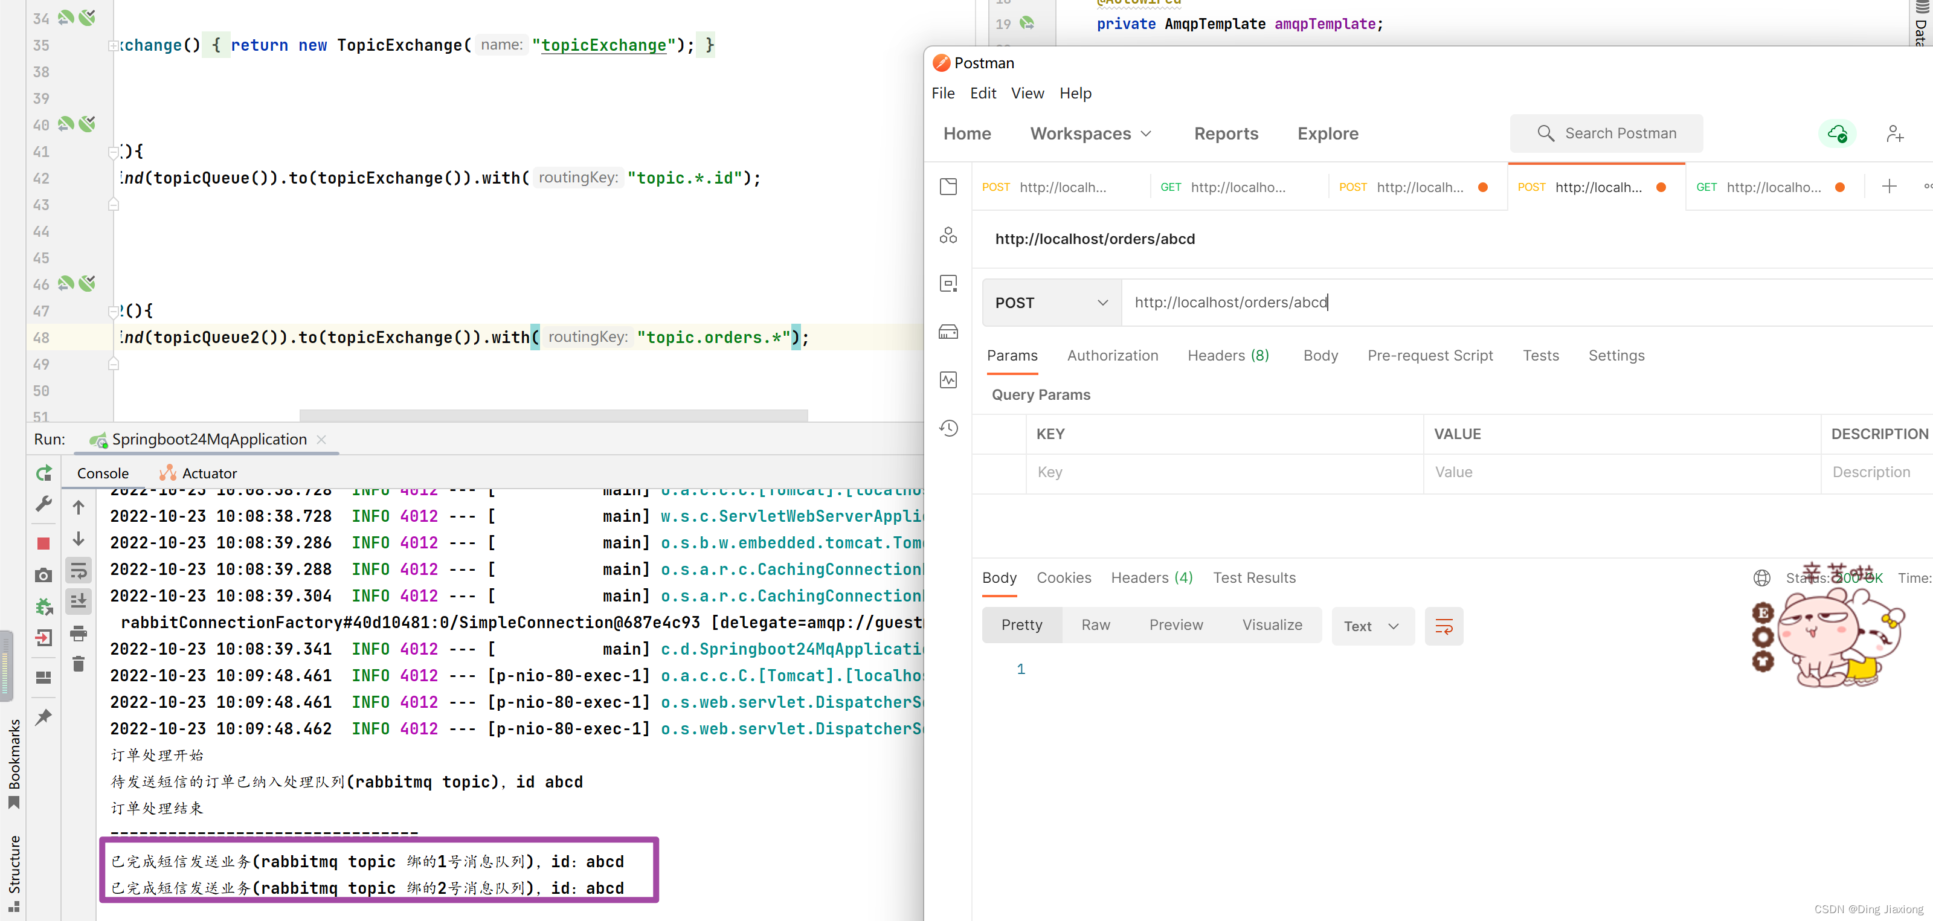Viewport: 1933px width, 921px height.
Task: Click the globe network icon near Status
Action: (x=1762, y=578)
